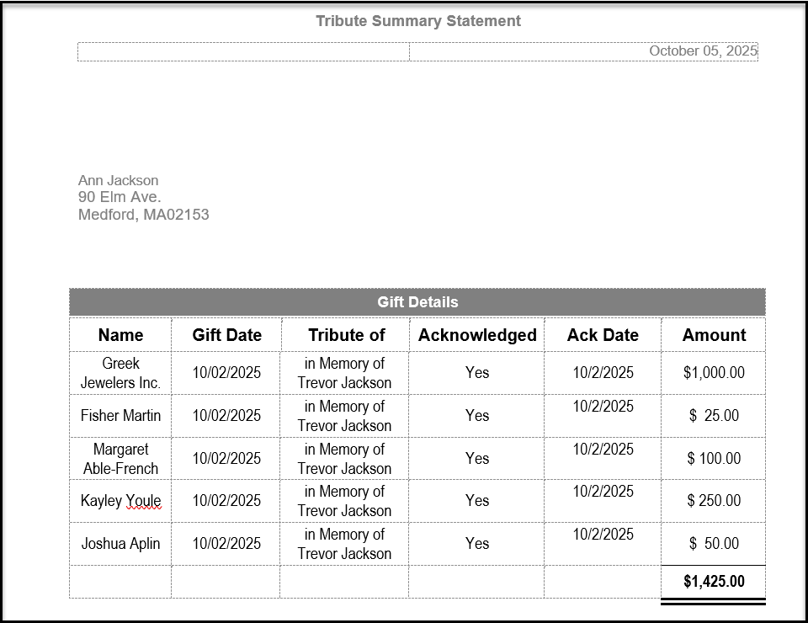Click the Gift Date column header
Screen dimensions: 808x623
coord(226,335)
